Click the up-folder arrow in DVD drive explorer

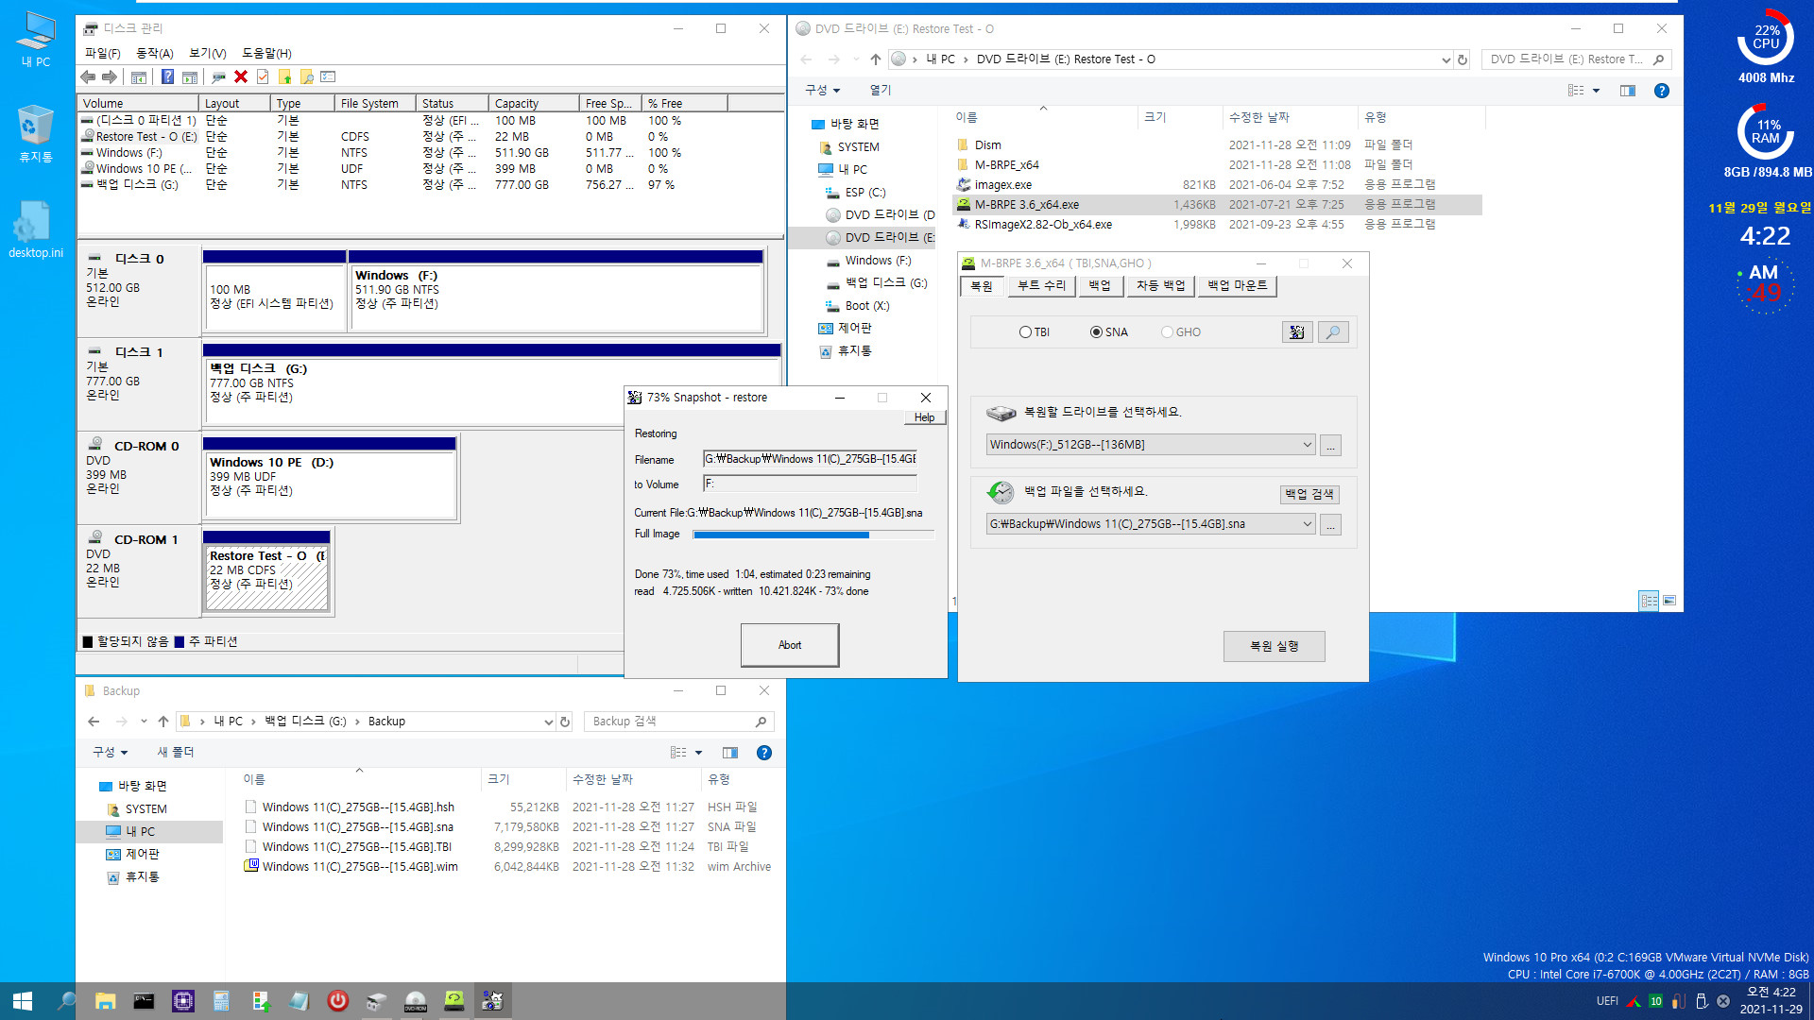[x=876, y=59]
